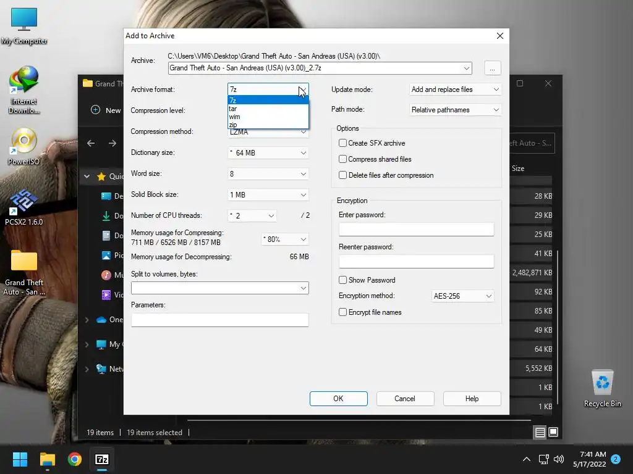633x474 pixels.
Task: Click the Help button
Action: (472, 399)
